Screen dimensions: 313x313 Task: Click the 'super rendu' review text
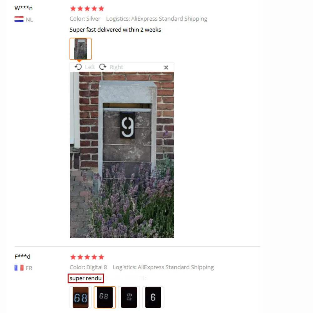[x=86, y=278]
